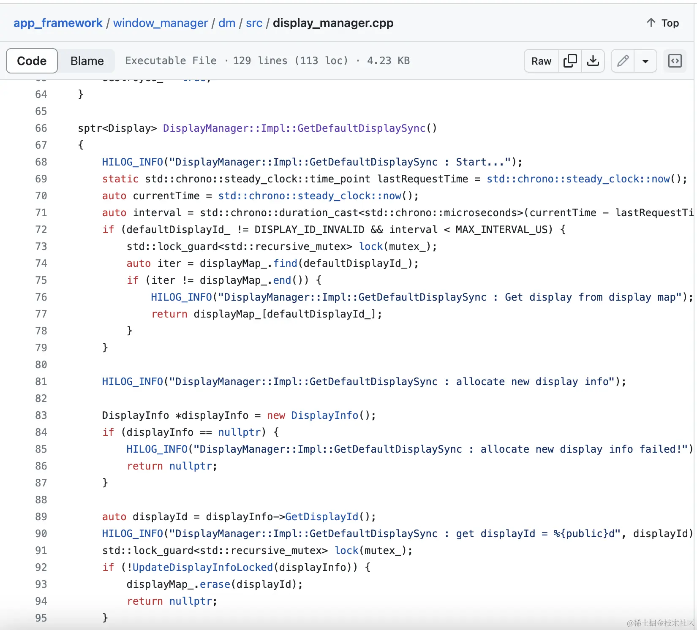Click 'new DisplayInfo()' on line 83
This screenshot has width=697, height=630.
coord(321,415)
